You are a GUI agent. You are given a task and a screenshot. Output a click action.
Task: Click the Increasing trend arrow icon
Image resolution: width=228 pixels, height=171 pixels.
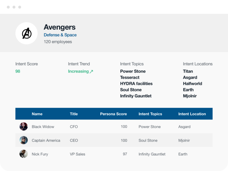[x=91, y=72]
